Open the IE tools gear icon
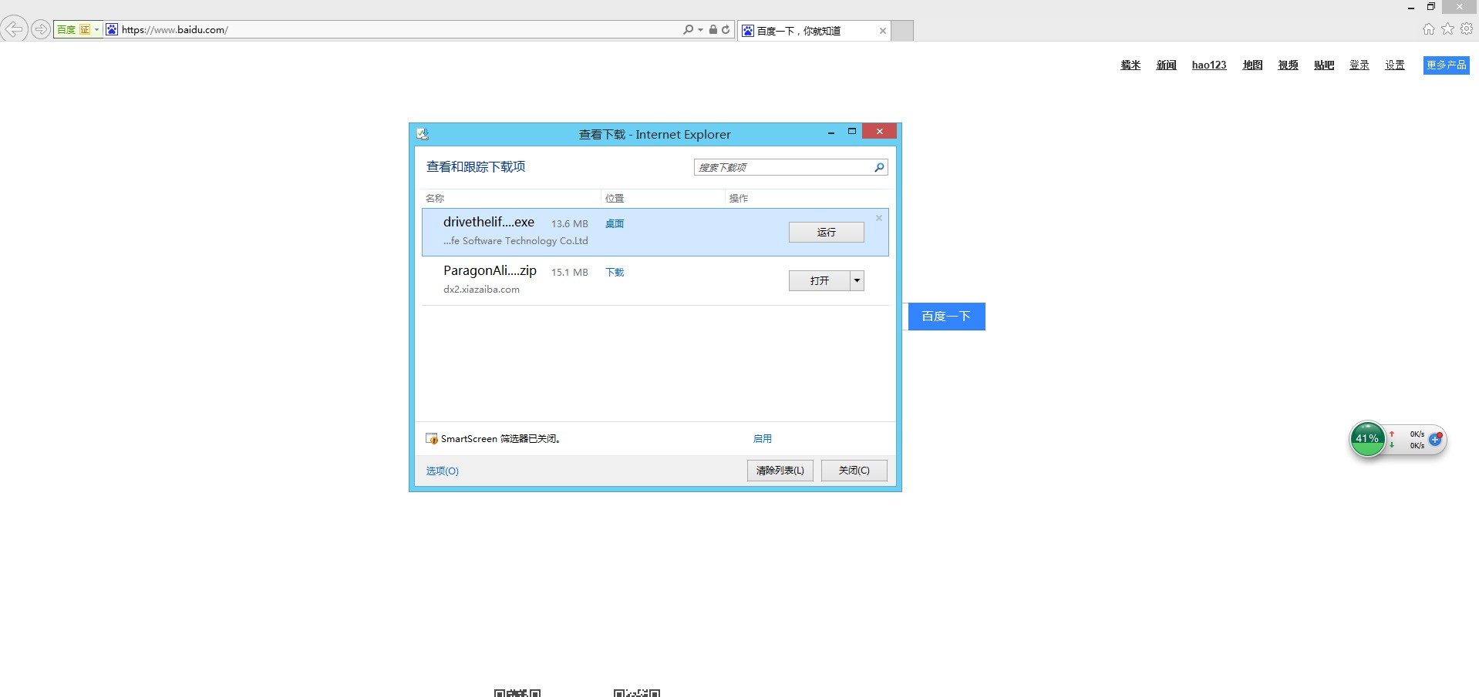This screenshot has height=697, width=1479. 1467,29
